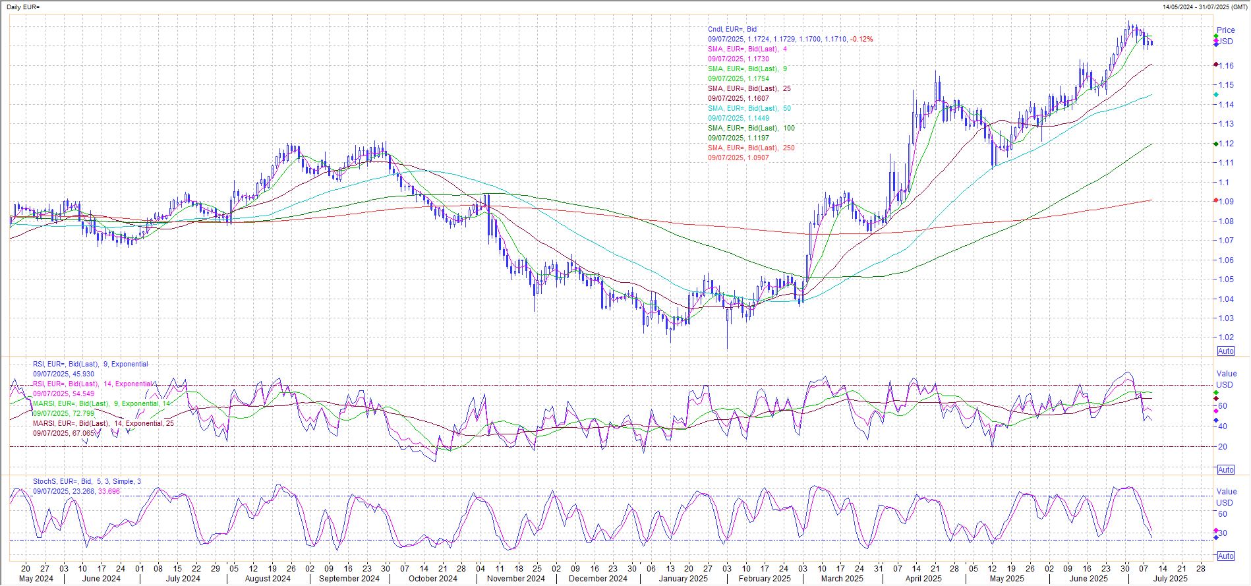1251x586 pixels.
Task: Click the 'May 2024' month label on the time axis
Action: 36,579
